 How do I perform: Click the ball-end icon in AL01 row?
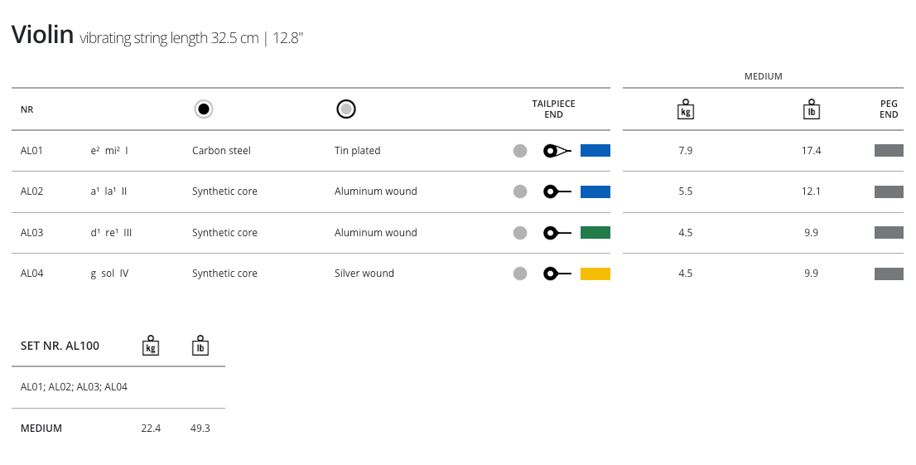557,151
